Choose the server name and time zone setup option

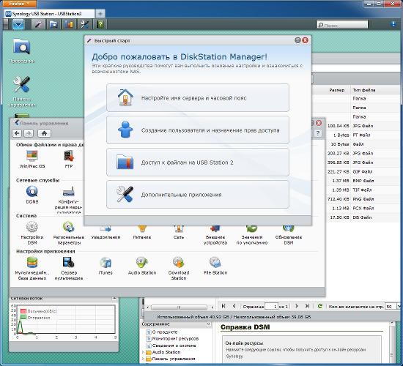click(x=198, y=98)
